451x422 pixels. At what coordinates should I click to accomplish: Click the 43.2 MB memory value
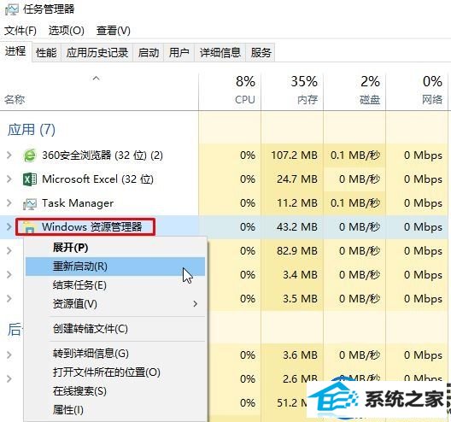(x=297, y=227)
